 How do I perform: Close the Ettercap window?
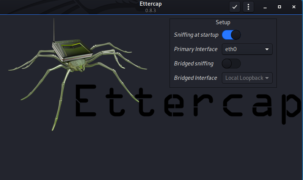pos(294,7)
